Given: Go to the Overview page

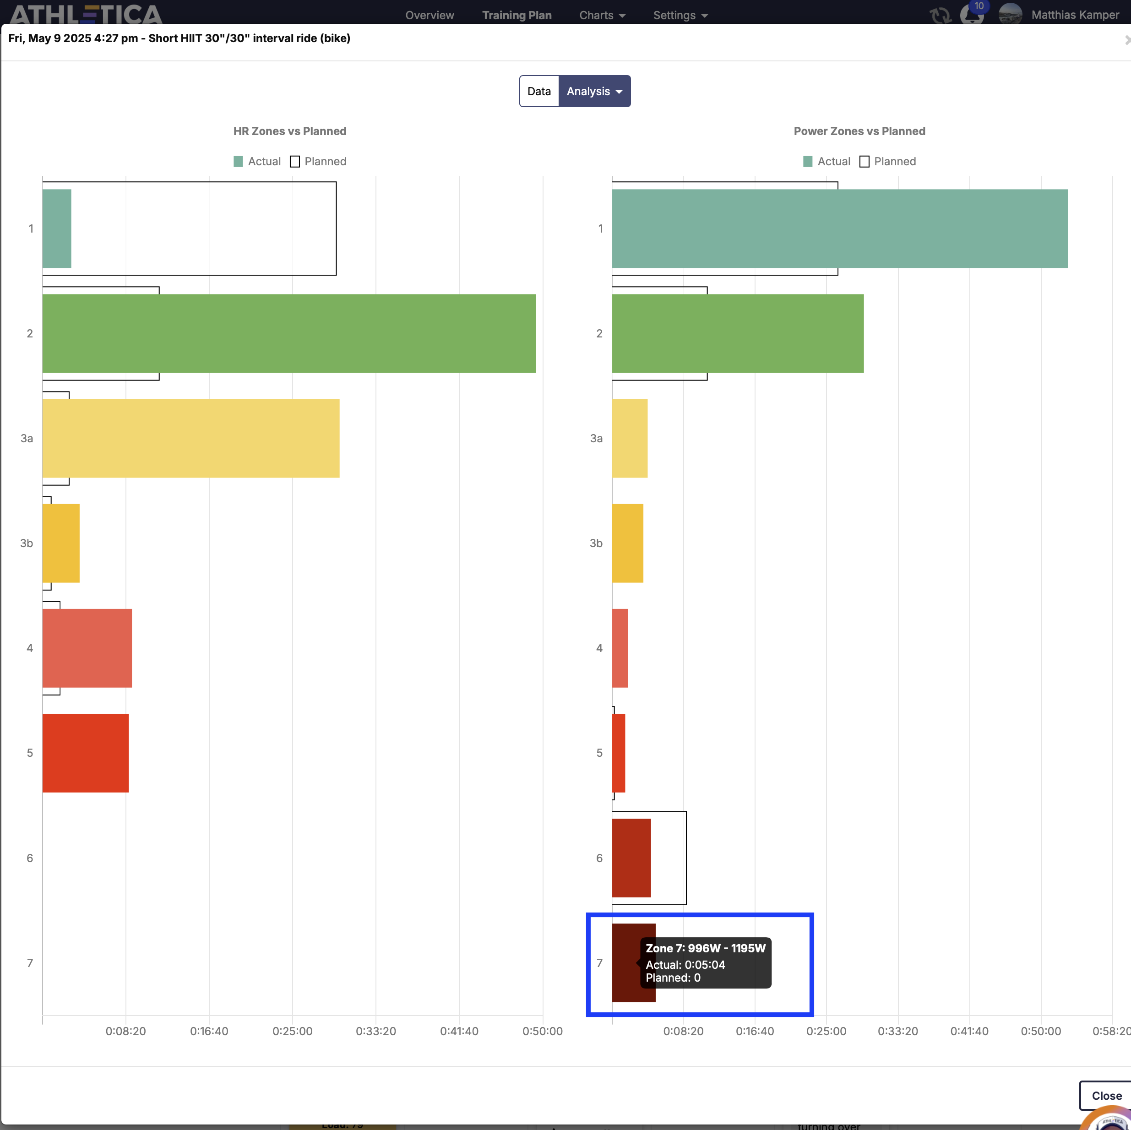Looking at the screenshot, I should point(429,15).
